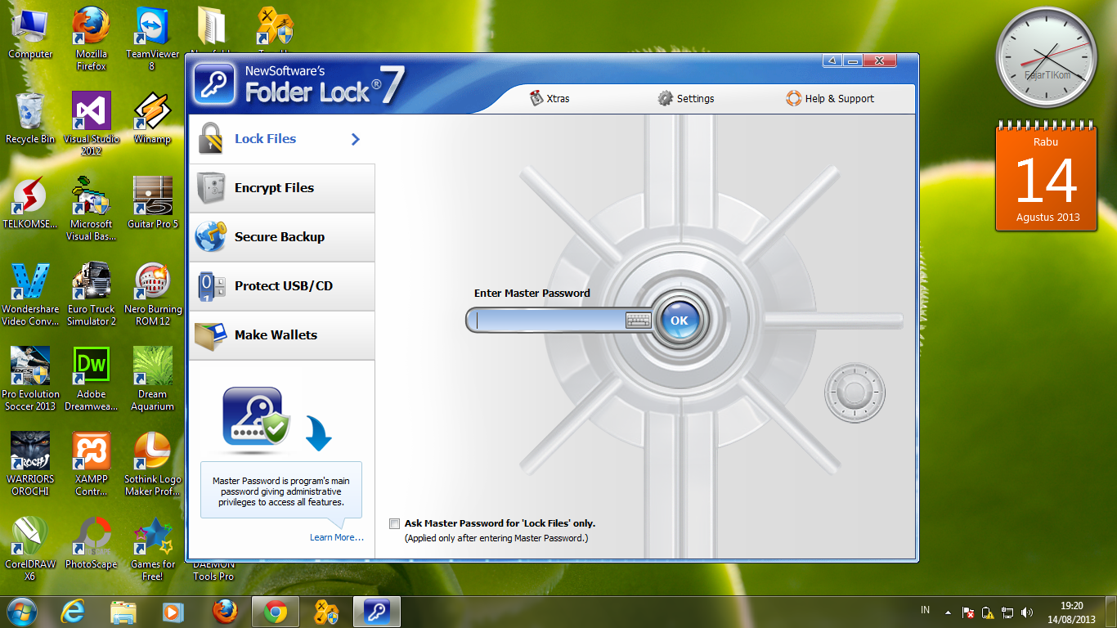
Task: Select the Visual Studio 2012 shortcut
Action: 92,124
